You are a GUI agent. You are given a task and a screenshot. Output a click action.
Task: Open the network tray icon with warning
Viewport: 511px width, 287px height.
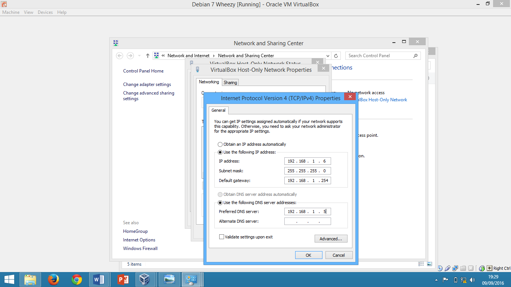pos(463,280)
